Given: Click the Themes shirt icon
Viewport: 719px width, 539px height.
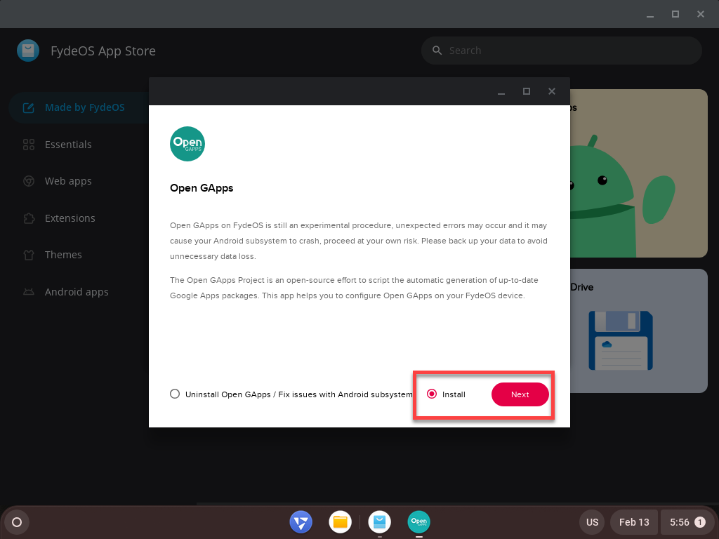Looking at the screenshot, I should tap(29, 255).
